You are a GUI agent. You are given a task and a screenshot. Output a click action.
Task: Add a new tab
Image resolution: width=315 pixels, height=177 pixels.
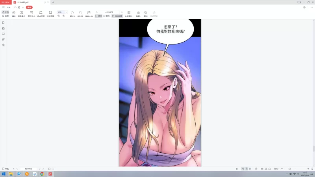pyautogui.click(x=53, y=2)
